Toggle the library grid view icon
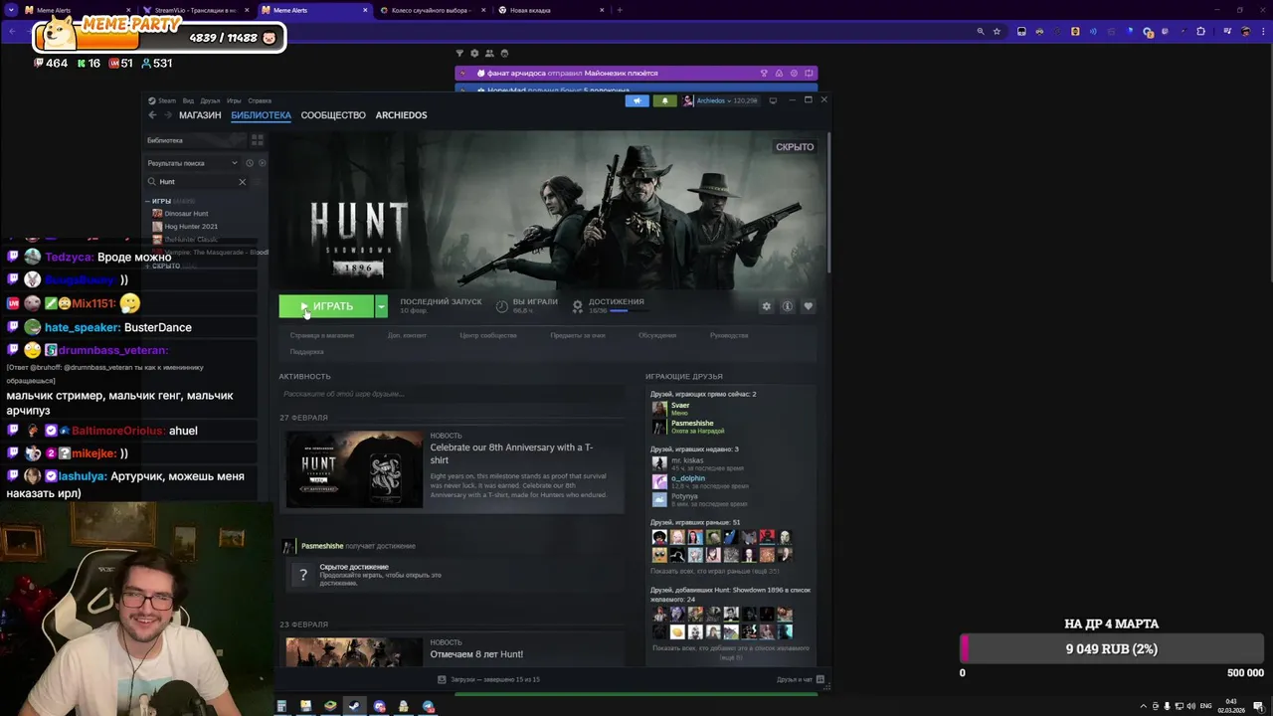Image resolution: width=1273 pixels, height=716 pixels. tap(257, 140)
